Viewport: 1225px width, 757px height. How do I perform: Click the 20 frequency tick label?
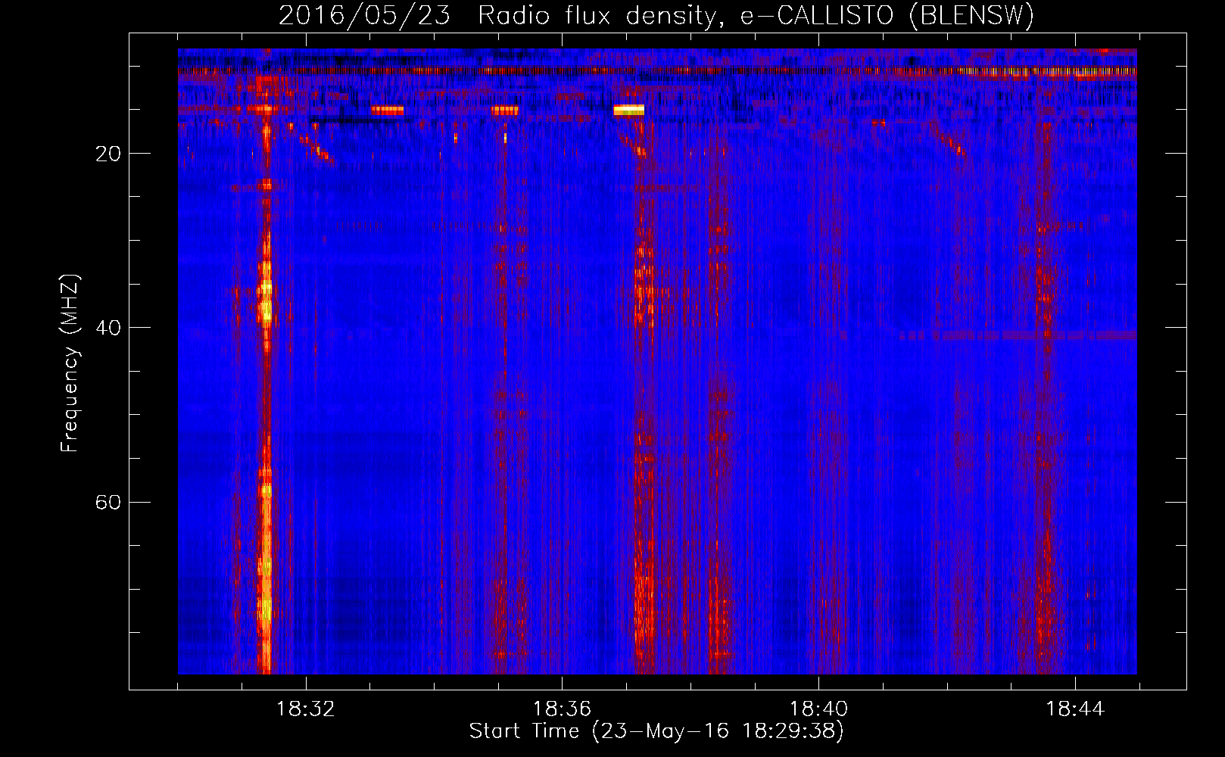tap(108, 154)
